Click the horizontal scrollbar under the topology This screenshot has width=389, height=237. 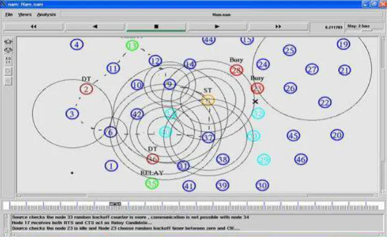tap(197, 196)
